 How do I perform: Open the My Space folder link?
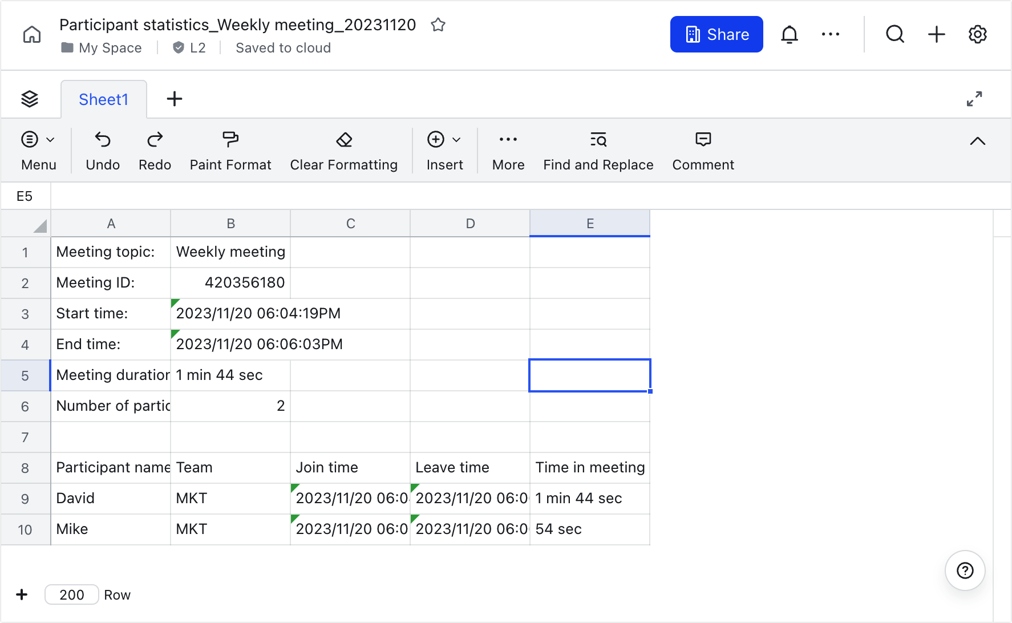tap(110, 48)
